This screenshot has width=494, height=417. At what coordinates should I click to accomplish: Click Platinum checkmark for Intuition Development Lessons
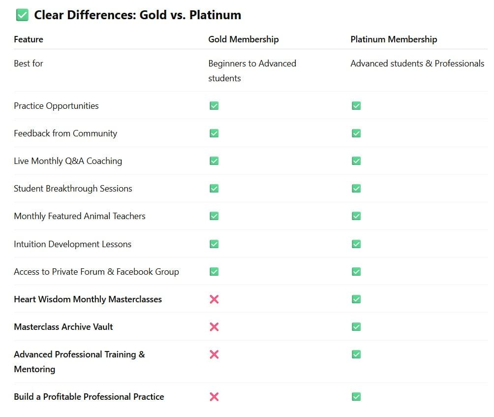point(356,244)
